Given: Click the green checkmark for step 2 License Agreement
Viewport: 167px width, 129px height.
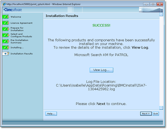Looking at the screenshot, I should [x=6, y=23].
